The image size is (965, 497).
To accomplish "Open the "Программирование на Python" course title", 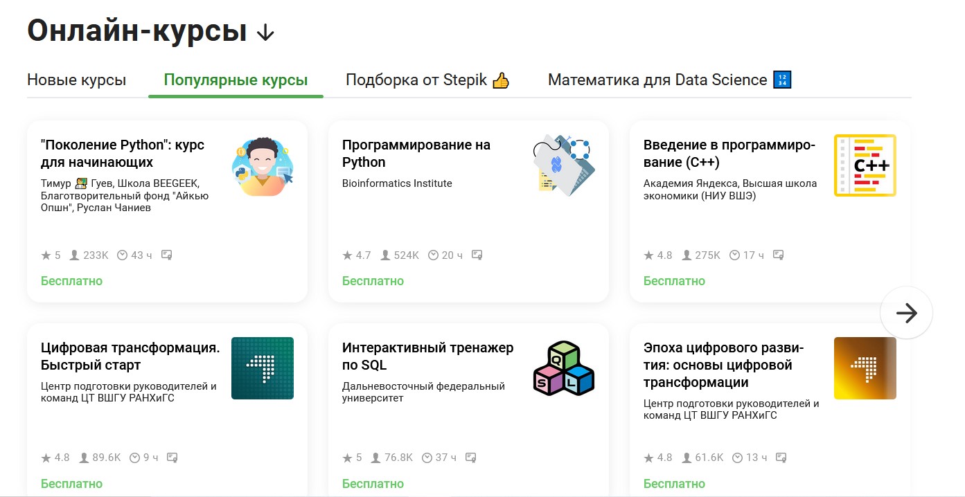I will (416, 153).
